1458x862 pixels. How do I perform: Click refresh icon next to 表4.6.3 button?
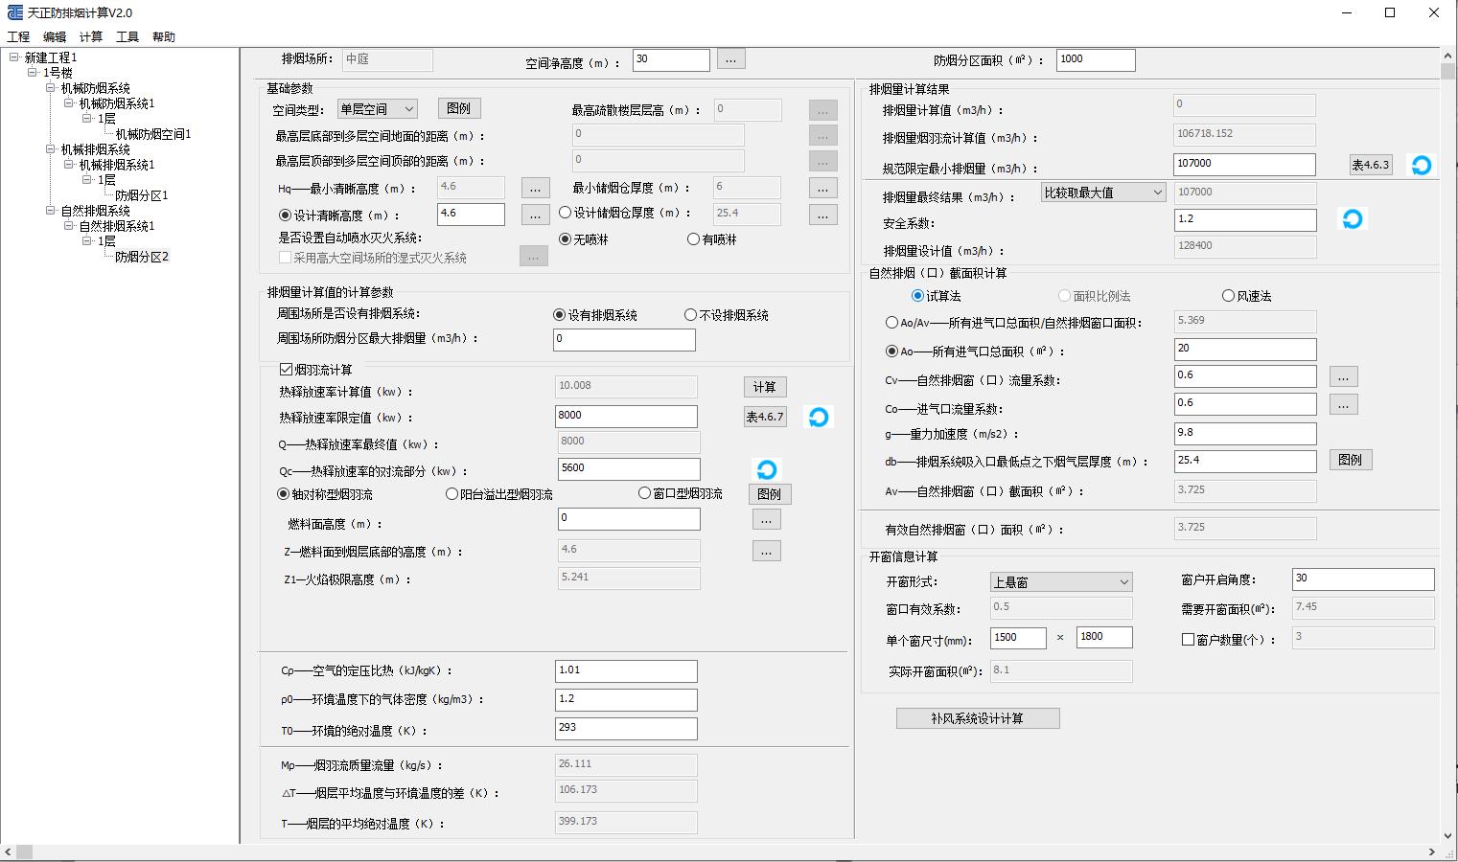click(x=1421, y=166)
